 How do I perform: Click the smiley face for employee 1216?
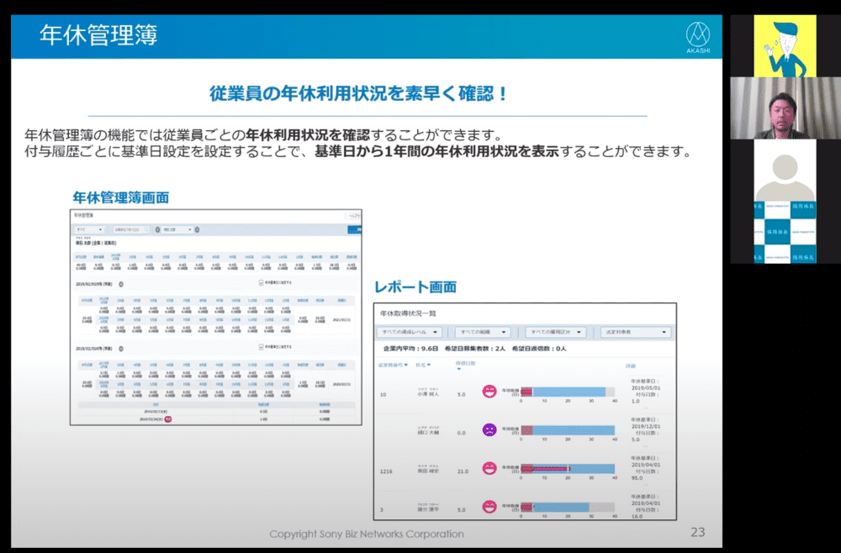488,468
